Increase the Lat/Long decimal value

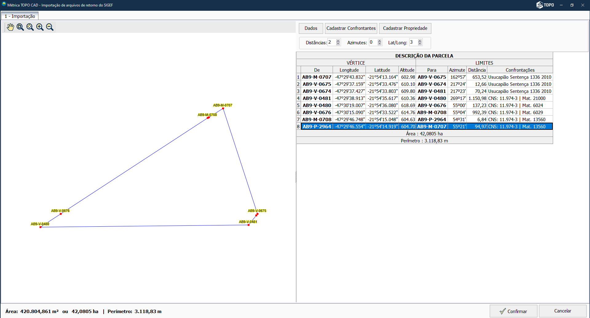pos(420,41)
